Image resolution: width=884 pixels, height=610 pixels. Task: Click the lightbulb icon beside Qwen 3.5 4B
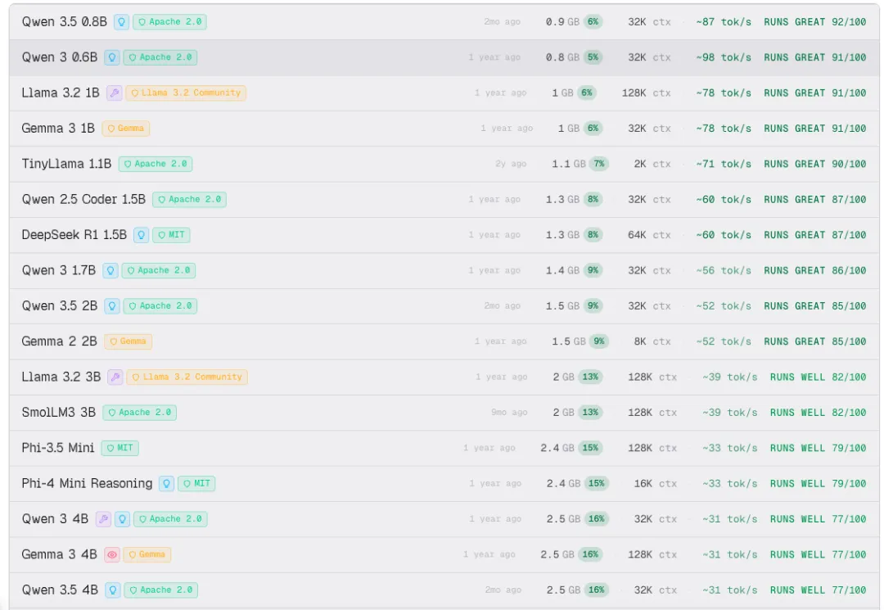(113, 590)
